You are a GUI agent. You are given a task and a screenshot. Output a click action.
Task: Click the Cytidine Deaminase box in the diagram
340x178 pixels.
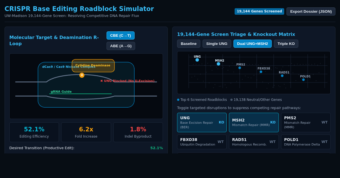pos(93,66)
